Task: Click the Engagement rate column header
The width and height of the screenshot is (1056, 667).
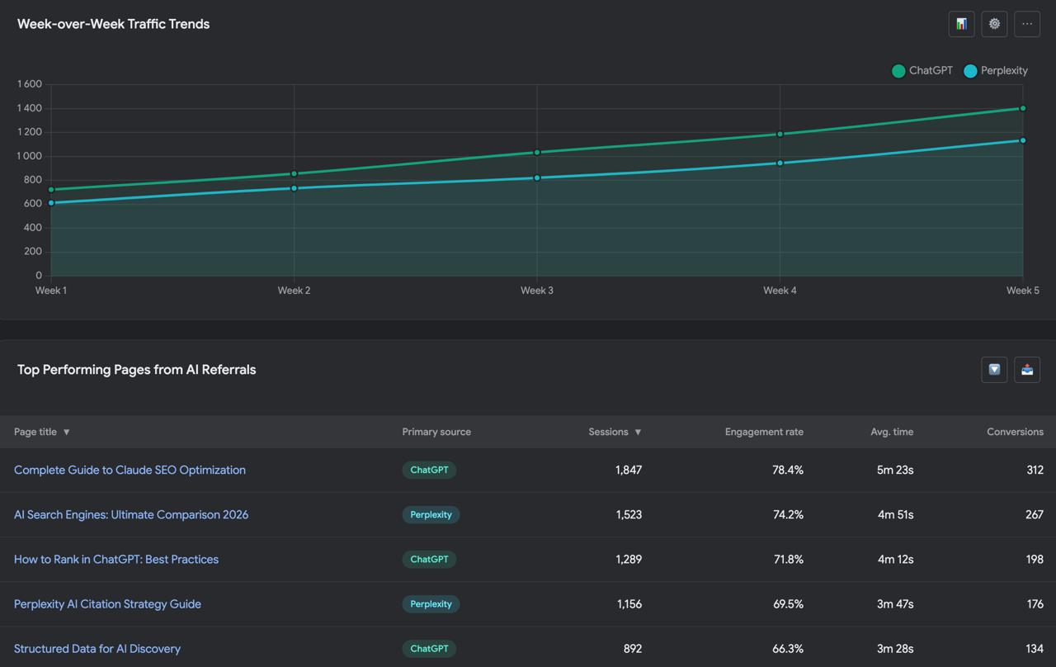Action: 764,432
